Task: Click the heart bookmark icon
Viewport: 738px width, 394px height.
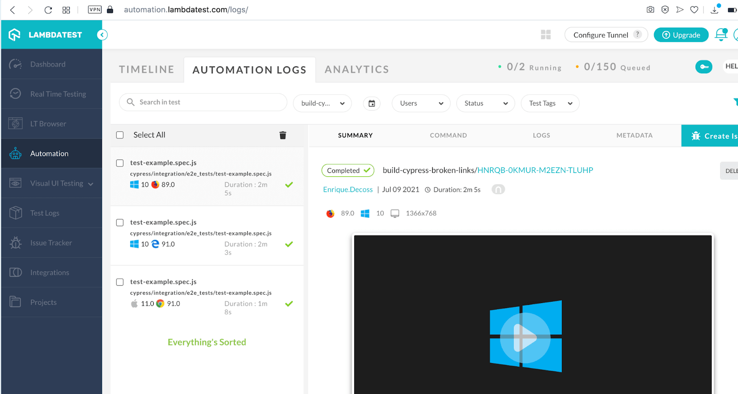Action: pos(694,9)
